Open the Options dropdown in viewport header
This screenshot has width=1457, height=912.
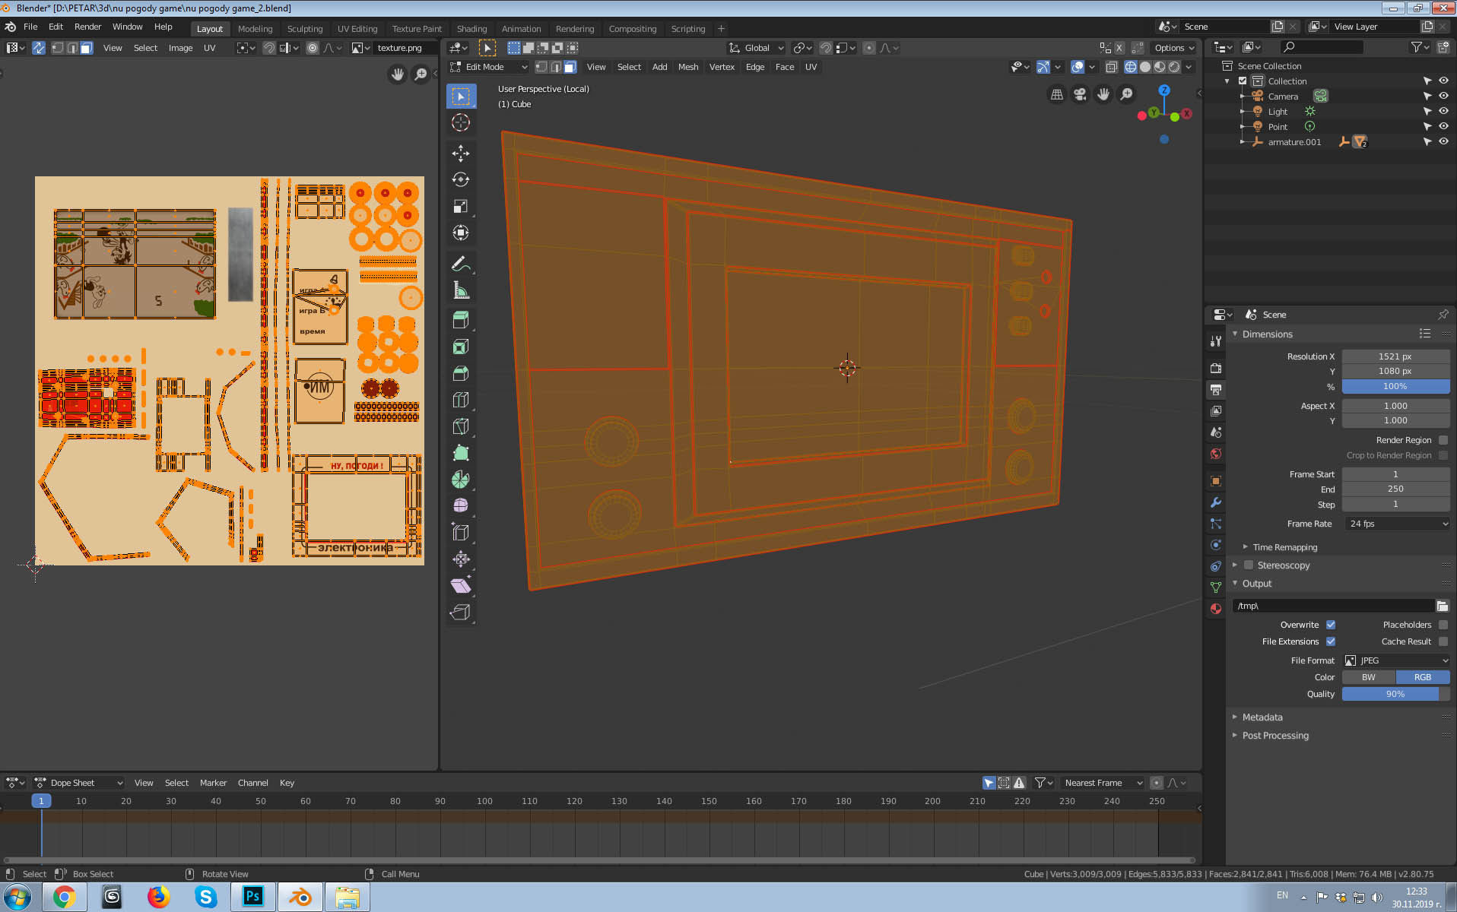1174,48
